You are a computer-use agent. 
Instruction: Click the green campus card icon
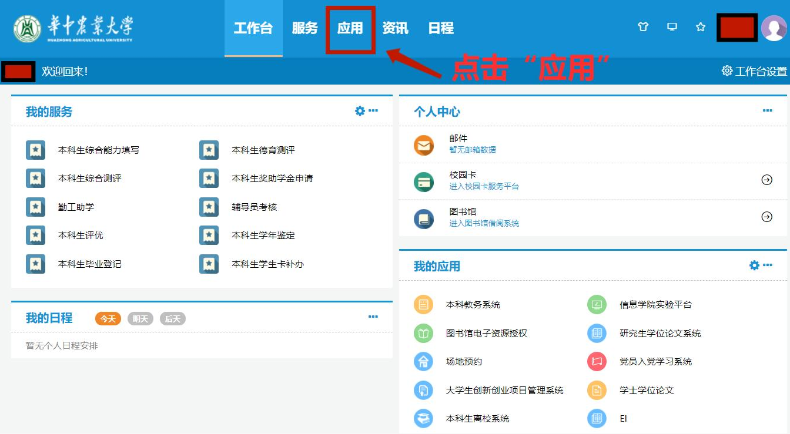[x=423, y=181]
